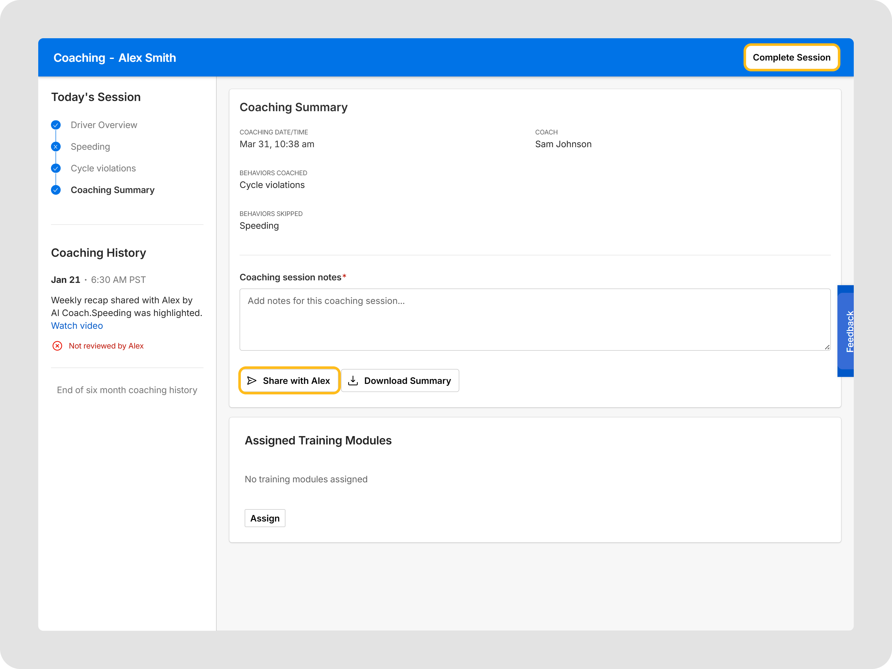Image resolution: width=892 pixels, height=669 pixels.
Task: Open the Feedback side tab
Action: coord(845,331)
